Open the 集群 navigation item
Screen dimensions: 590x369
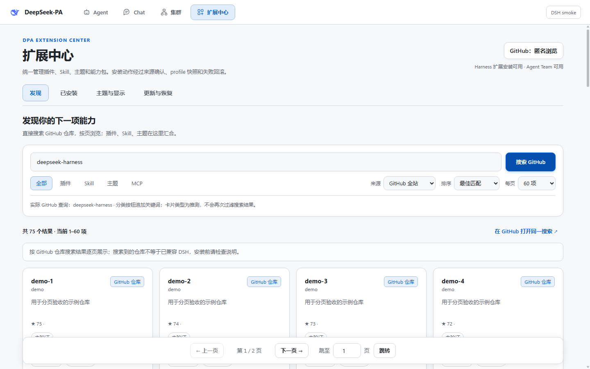(x=171, y=12)
